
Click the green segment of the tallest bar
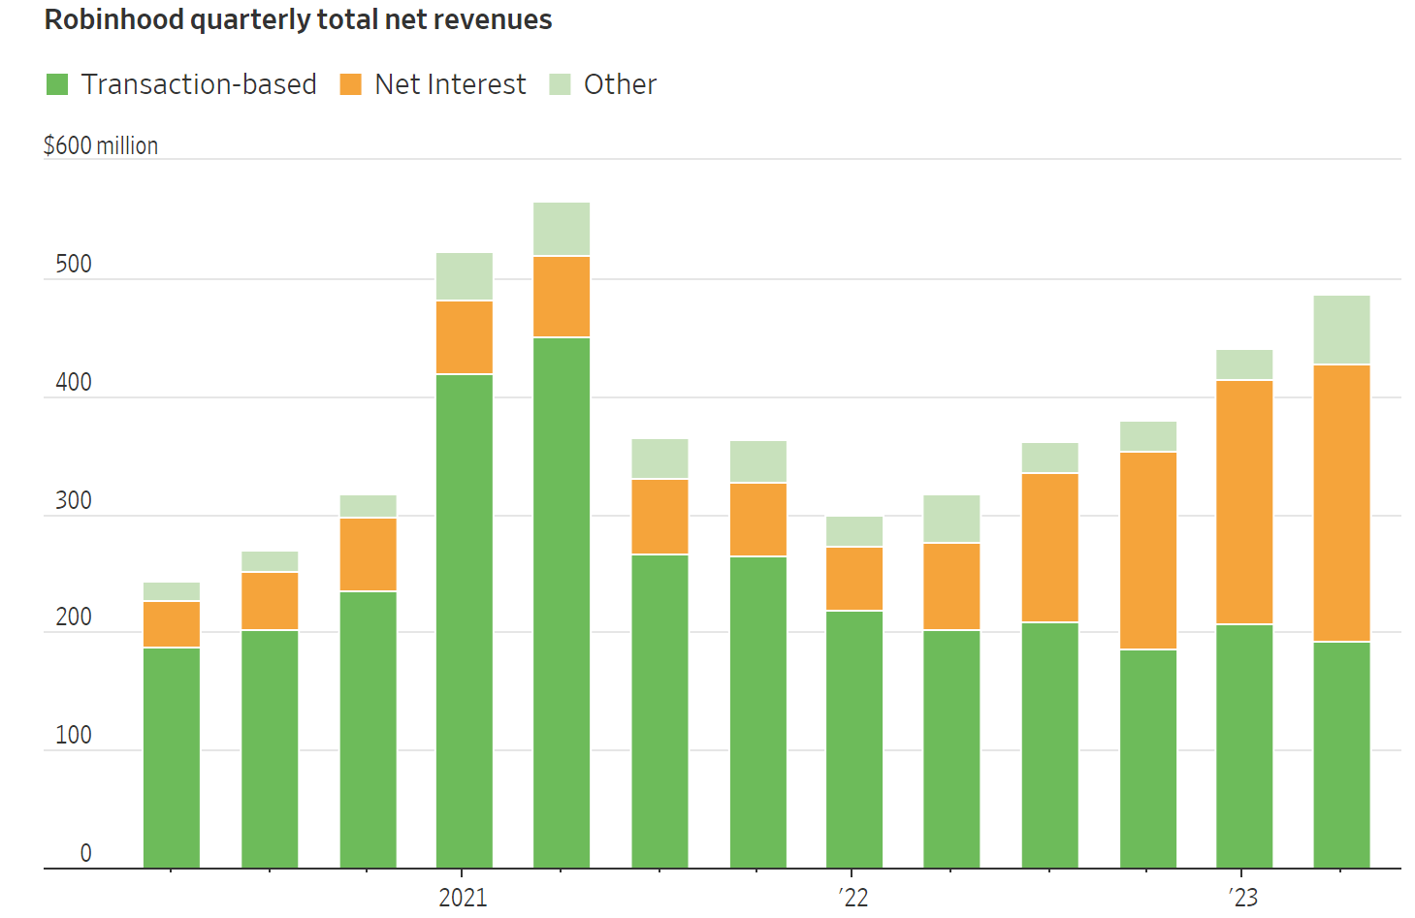[x=562, y=603]
